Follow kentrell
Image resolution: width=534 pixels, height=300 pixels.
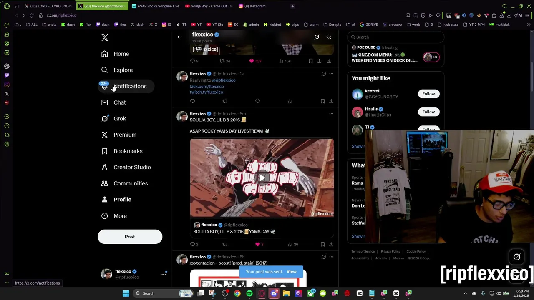[x=428, y=94]
